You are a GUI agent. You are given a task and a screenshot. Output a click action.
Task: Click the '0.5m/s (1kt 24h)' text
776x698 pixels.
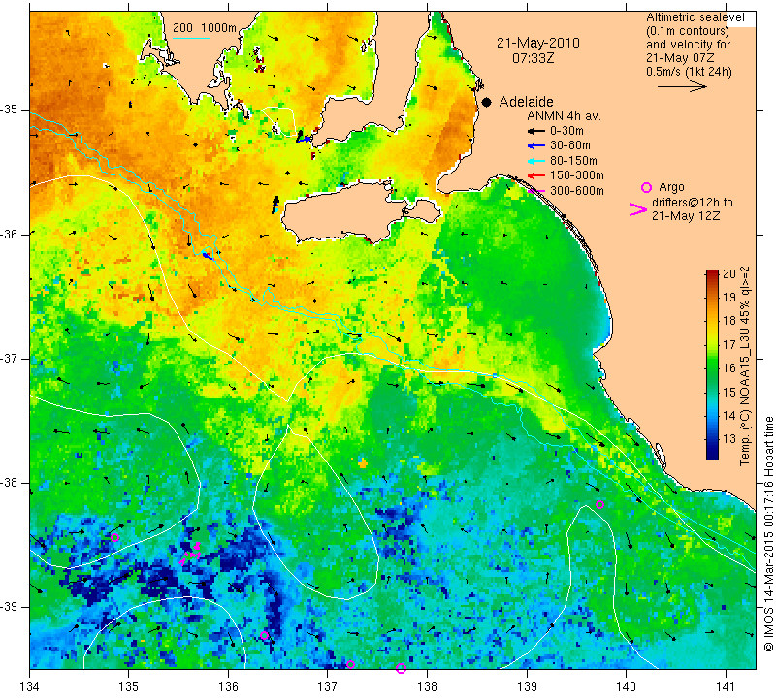[689, 72]
